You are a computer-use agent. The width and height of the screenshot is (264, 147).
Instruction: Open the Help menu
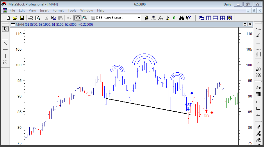(101, 10)
